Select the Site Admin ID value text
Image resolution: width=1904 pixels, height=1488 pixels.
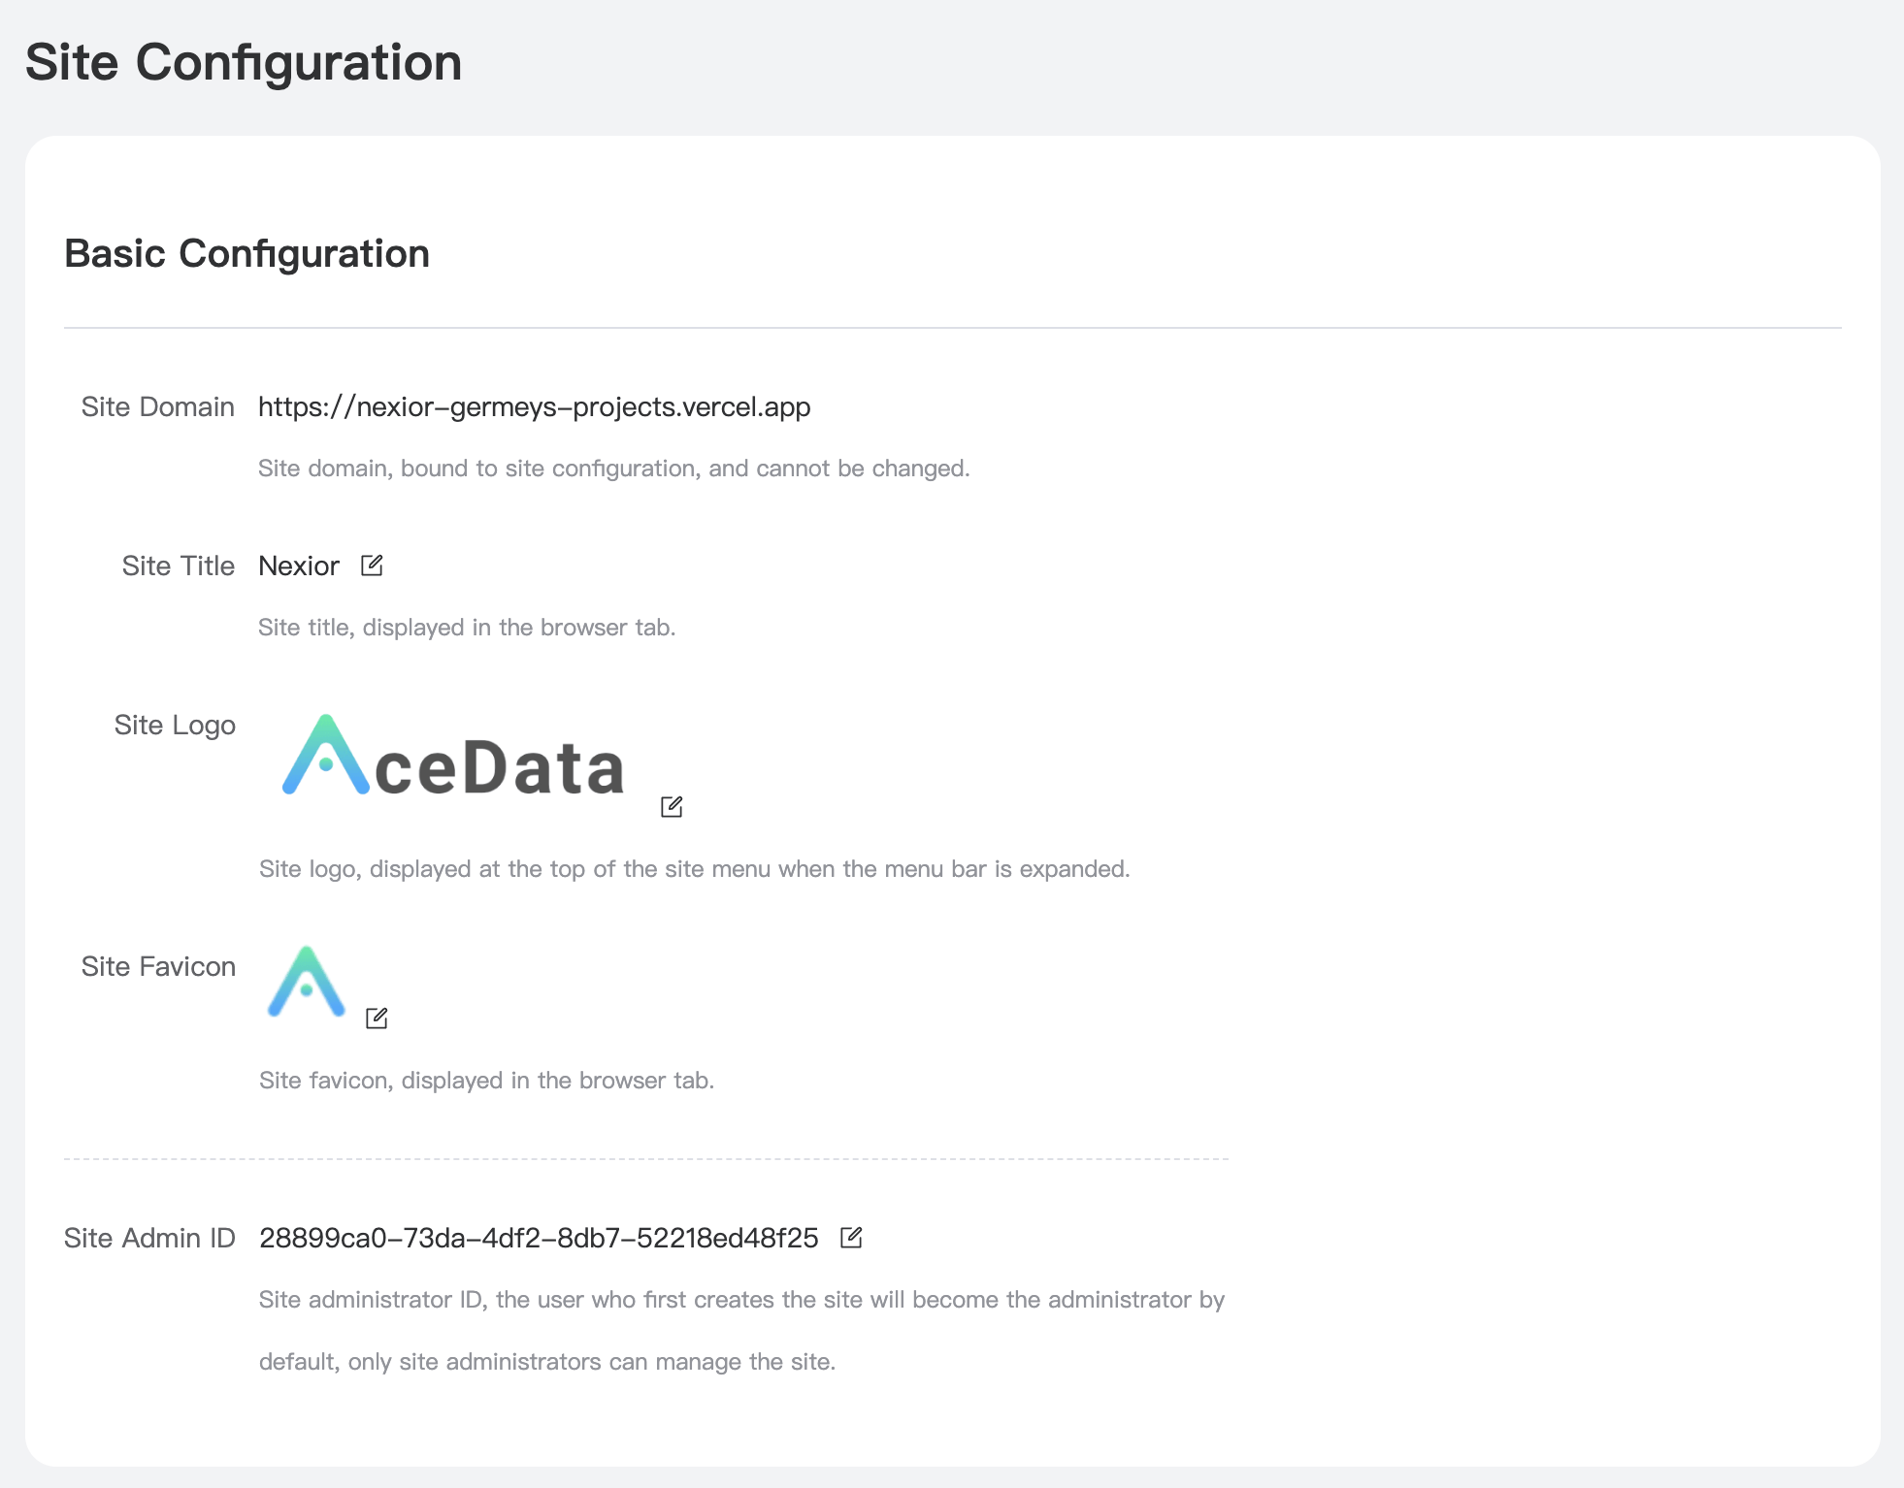539,1239
